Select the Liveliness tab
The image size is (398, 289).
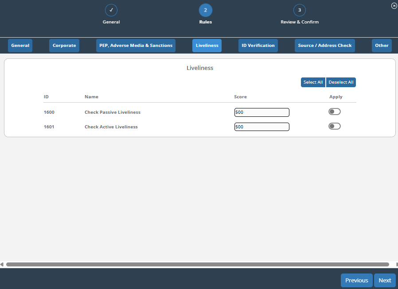pyautogui.click(x=207, y=46)
